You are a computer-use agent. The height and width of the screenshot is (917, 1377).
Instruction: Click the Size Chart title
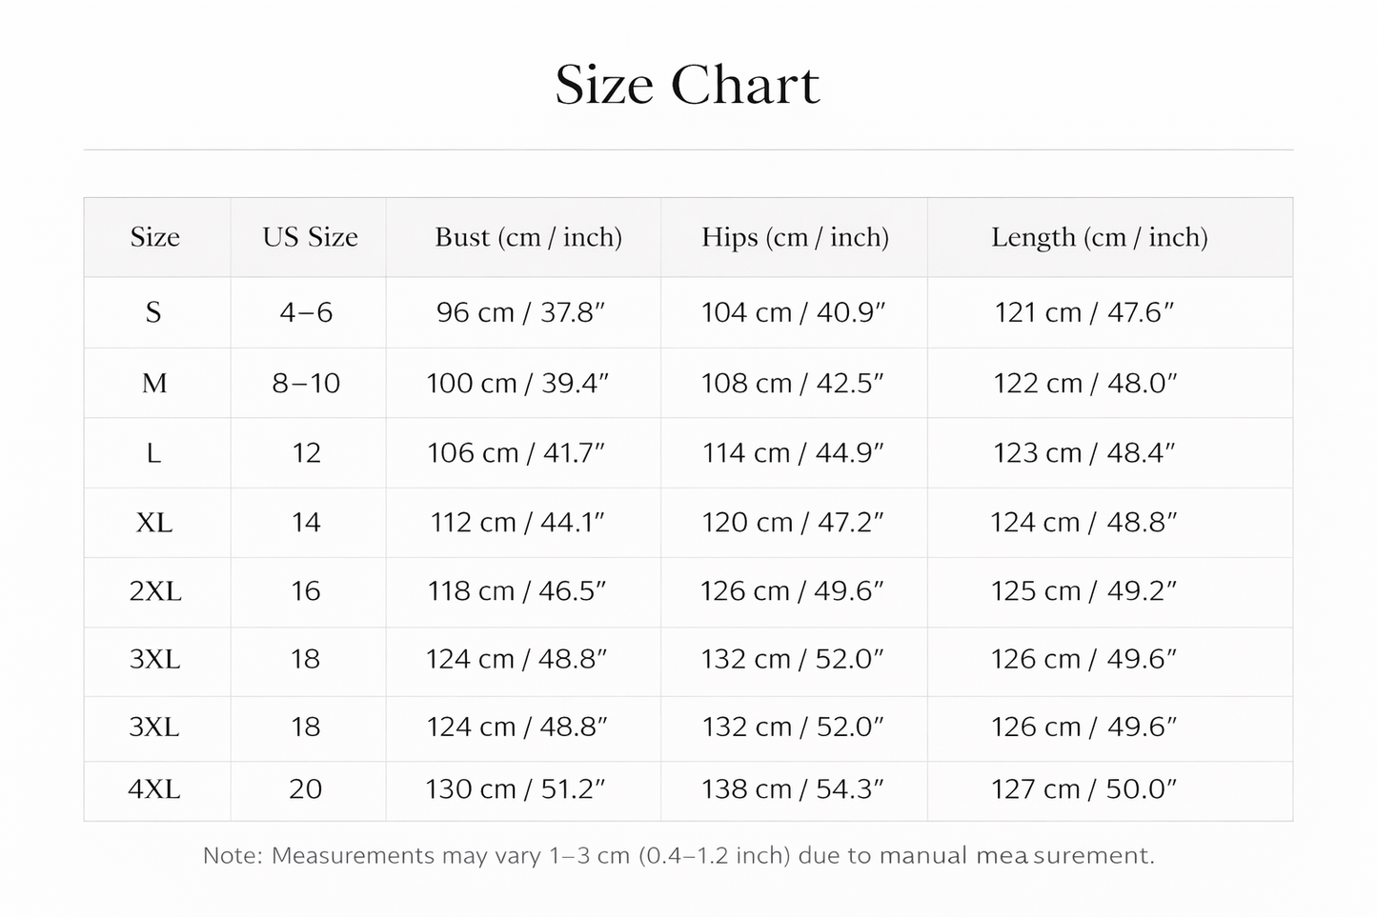coord(687,85)
